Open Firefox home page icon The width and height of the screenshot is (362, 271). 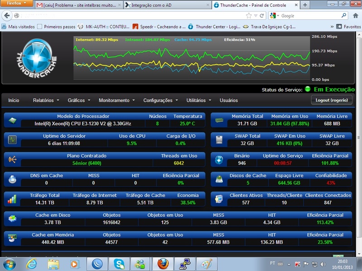coord(356,16)
